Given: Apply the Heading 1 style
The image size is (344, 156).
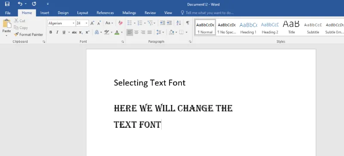Looking at the screenshot, I should click(x=248, y=27).
